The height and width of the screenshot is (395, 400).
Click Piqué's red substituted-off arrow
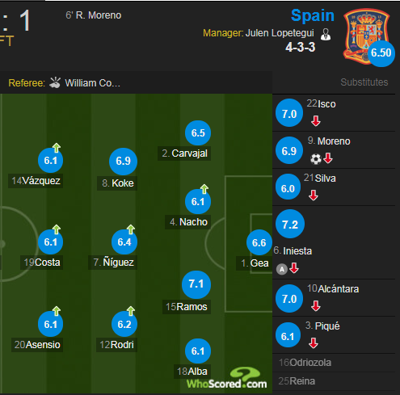314,343
